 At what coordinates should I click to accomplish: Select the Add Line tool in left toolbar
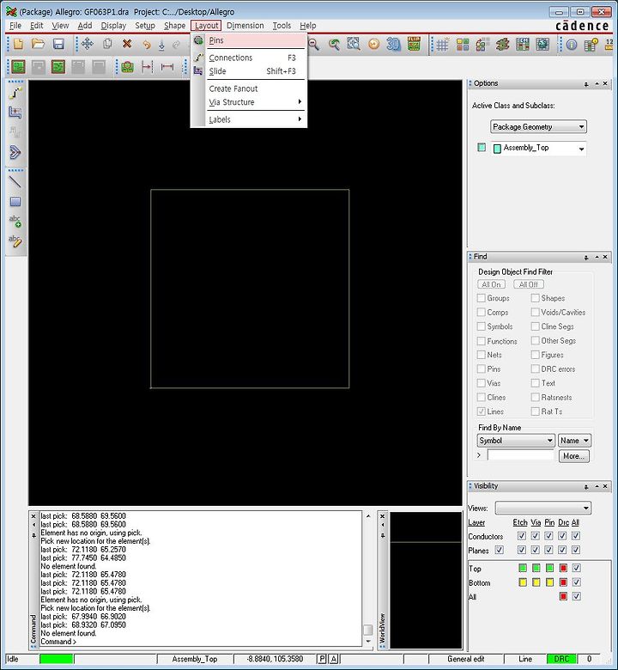tap(15, 182)
